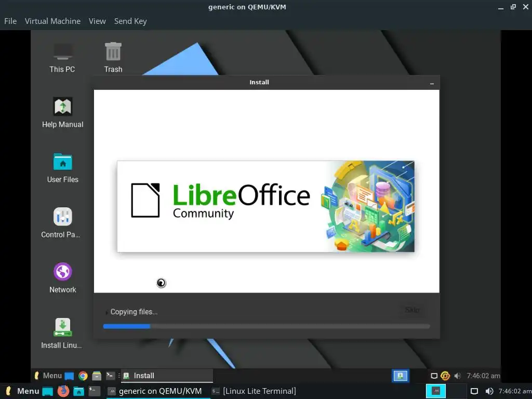Click the Skip button in the installer

(x=412, y=310)
